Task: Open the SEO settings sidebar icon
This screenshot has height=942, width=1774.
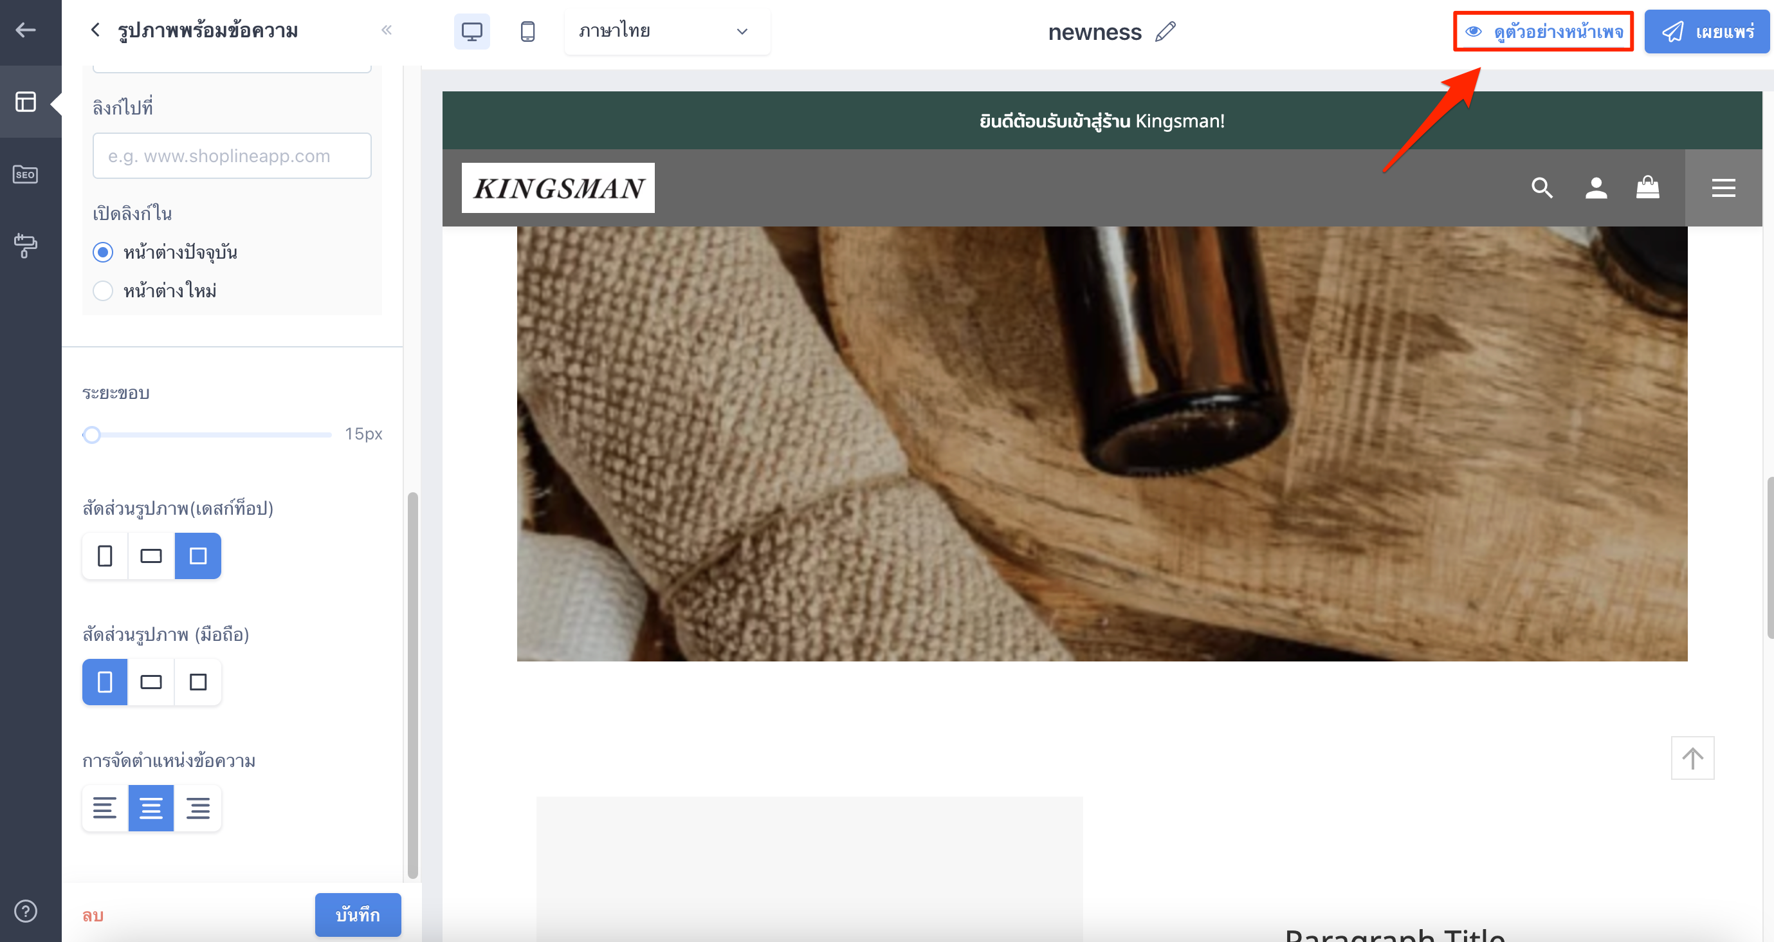Action: click(26, 174)
